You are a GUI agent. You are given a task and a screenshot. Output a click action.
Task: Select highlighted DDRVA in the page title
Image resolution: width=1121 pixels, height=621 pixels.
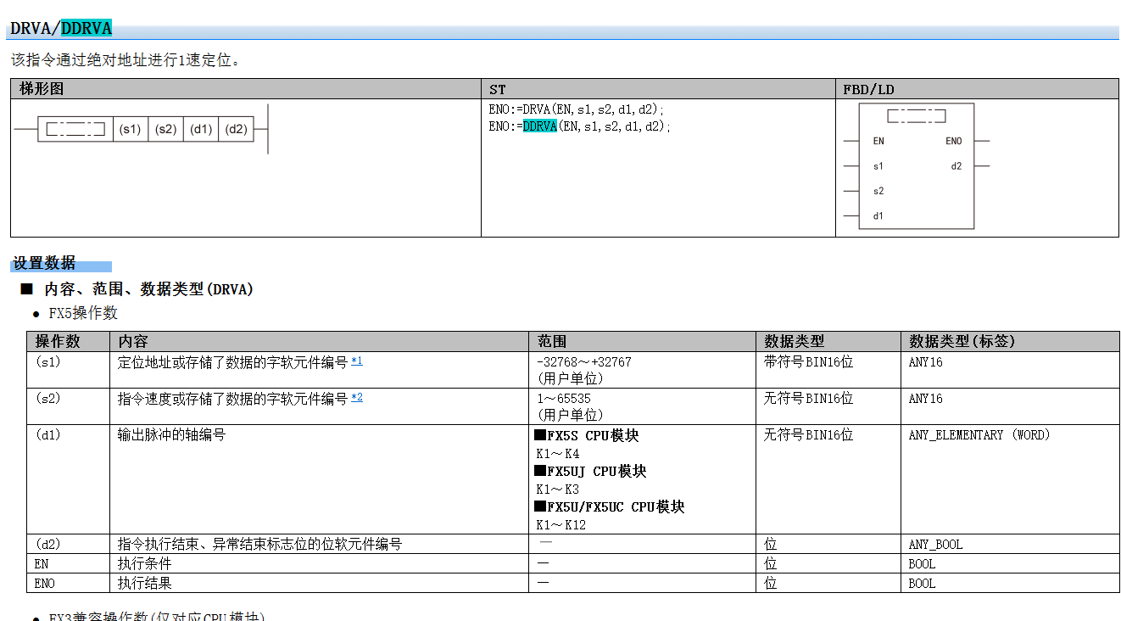[86, 29]
